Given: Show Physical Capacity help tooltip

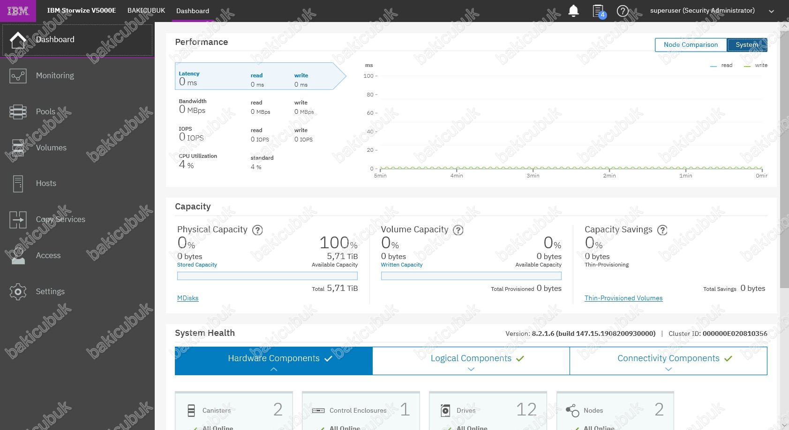Looking at the screenshot, I should point(257,230).
